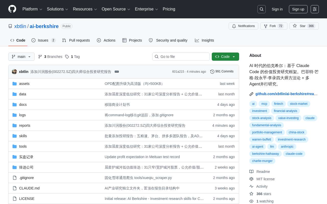Open the logs folder icon
The width and height of the screenshot is (327, 204).
(x=15, y=115)
